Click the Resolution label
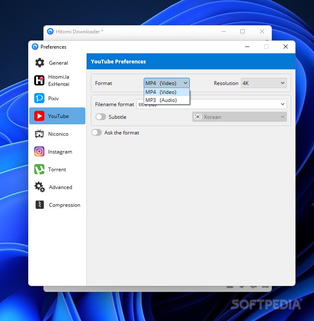The image size is (314, 321). 226,83
